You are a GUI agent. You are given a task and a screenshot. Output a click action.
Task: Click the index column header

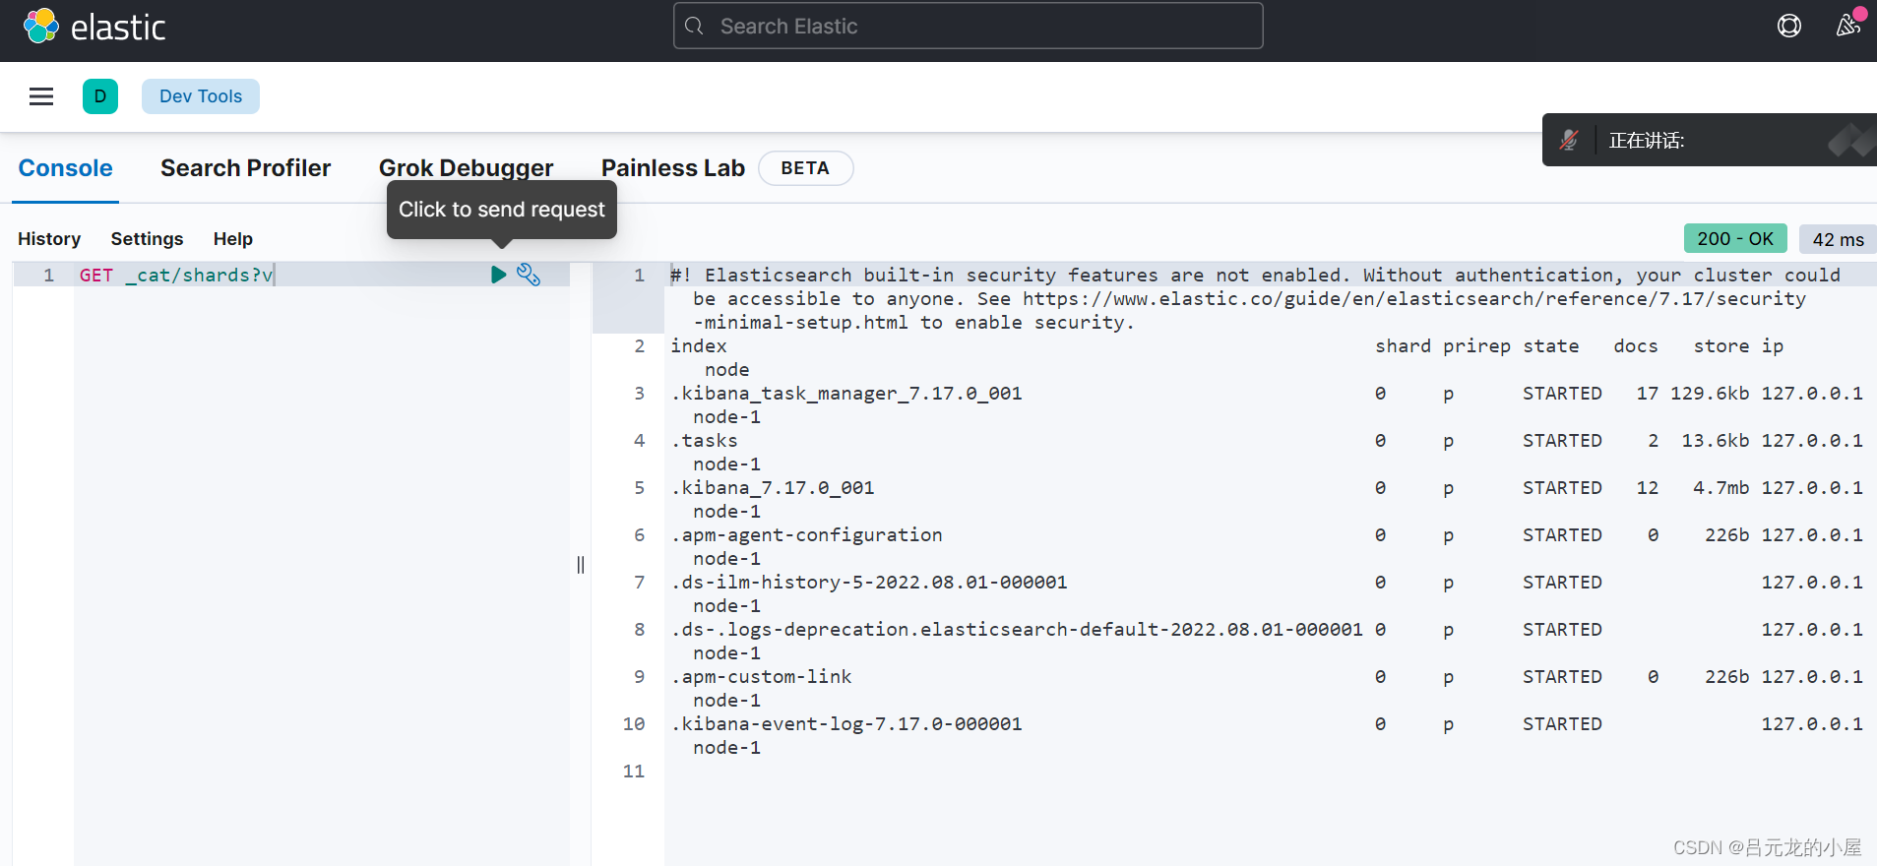(x=699, y=346)
